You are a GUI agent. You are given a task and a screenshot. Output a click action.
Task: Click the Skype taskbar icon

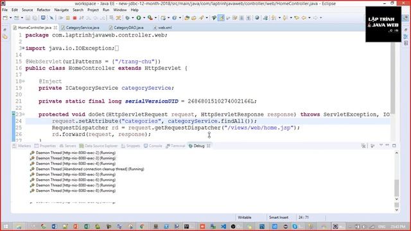point(295,227)
